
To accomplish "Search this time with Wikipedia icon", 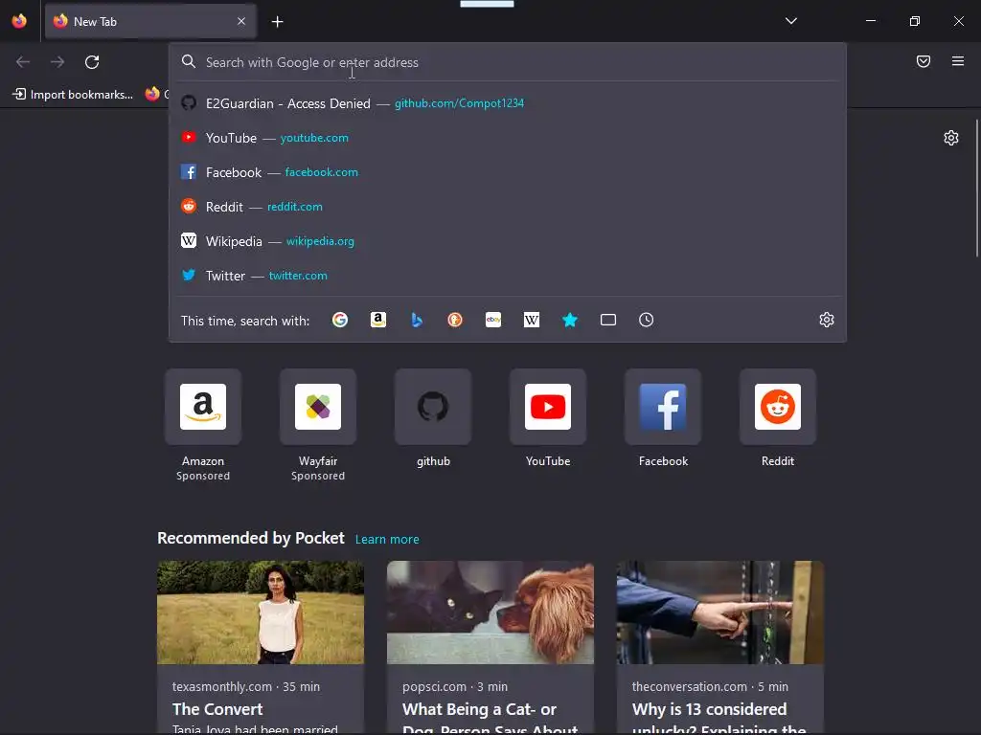I will 531,320.
